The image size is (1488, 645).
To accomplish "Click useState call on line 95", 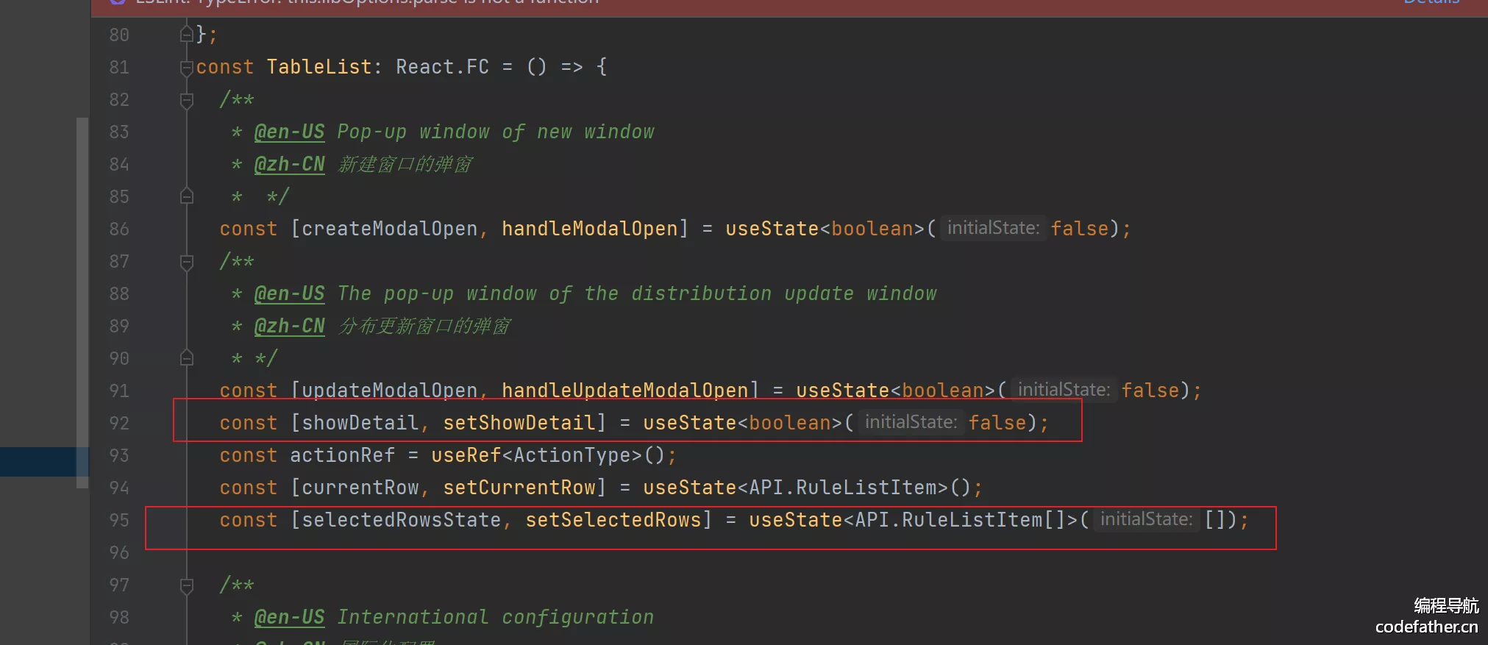I will tap(795, 520).
